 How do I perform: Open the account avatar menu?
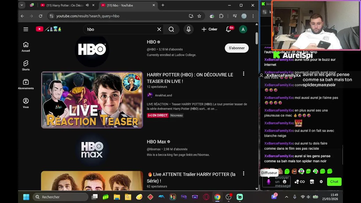(x=243, y=29)
